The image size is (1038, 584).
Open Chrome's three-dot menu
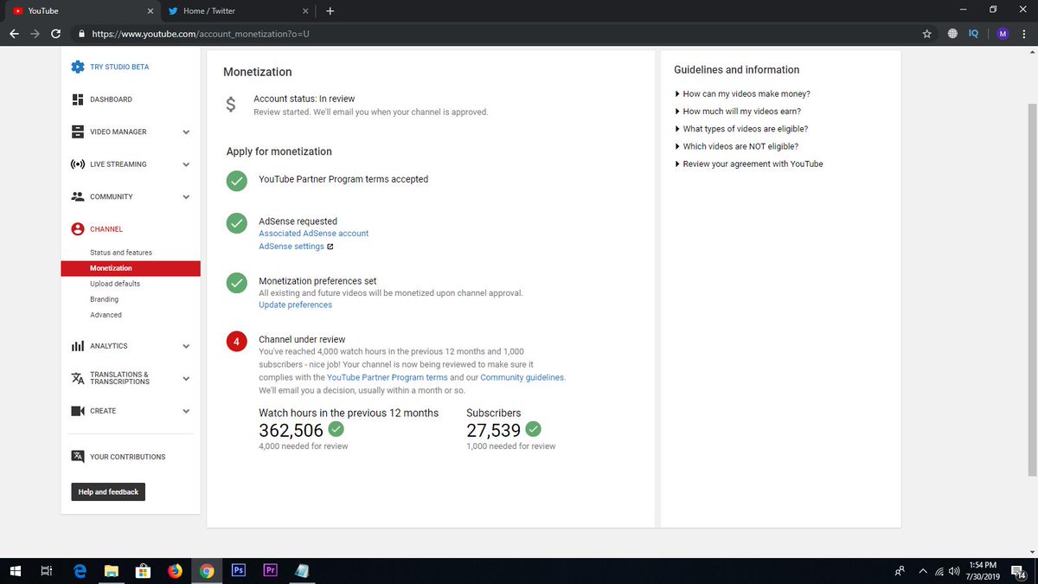point(1025,34)
